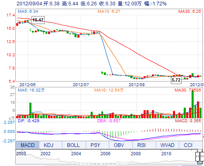Click the DEA: -0.607 value
Viewport: 204px width, 166px height.
click(x=109, y=121)
